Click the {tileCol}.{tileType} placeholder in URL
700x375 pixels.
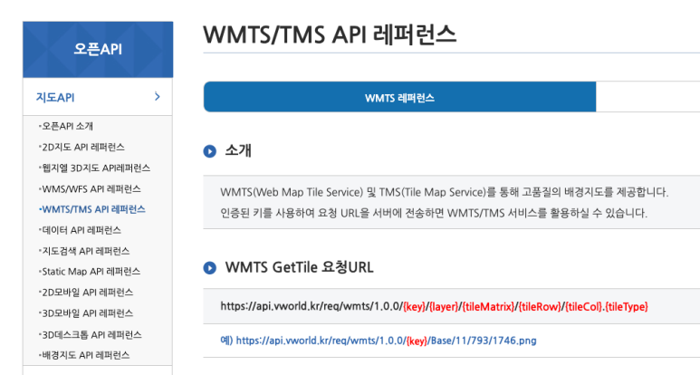606,307
